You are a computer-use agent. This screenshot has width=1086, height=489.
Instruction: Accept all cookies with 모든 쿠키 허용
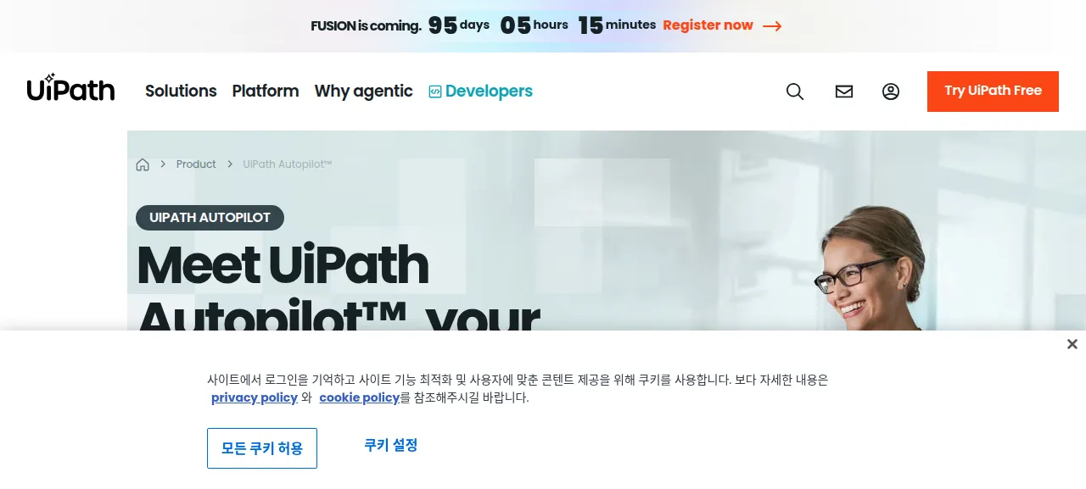point(262,448)
